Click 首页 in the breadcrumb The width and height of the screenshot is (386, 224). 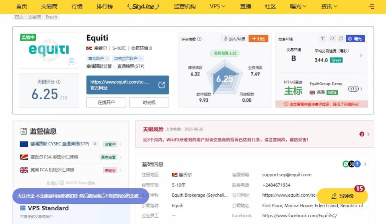pos(19,17)
